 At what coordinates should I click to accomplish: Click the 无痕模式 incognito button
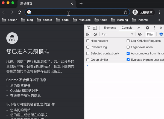pos(143,12)
